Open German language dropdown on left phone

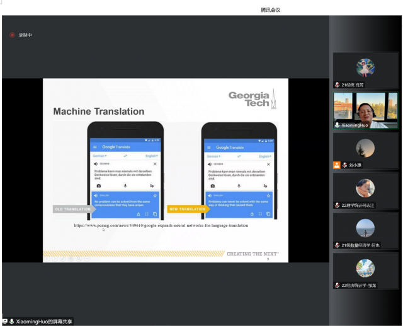99,156
